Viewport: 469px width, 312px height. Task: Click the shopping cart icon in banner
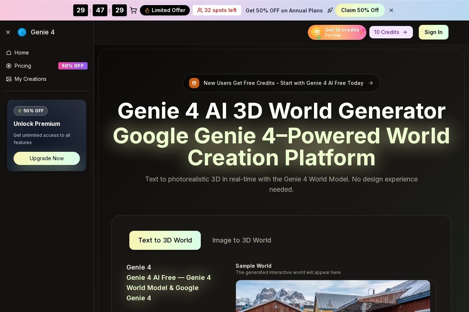tap(133, 10)
